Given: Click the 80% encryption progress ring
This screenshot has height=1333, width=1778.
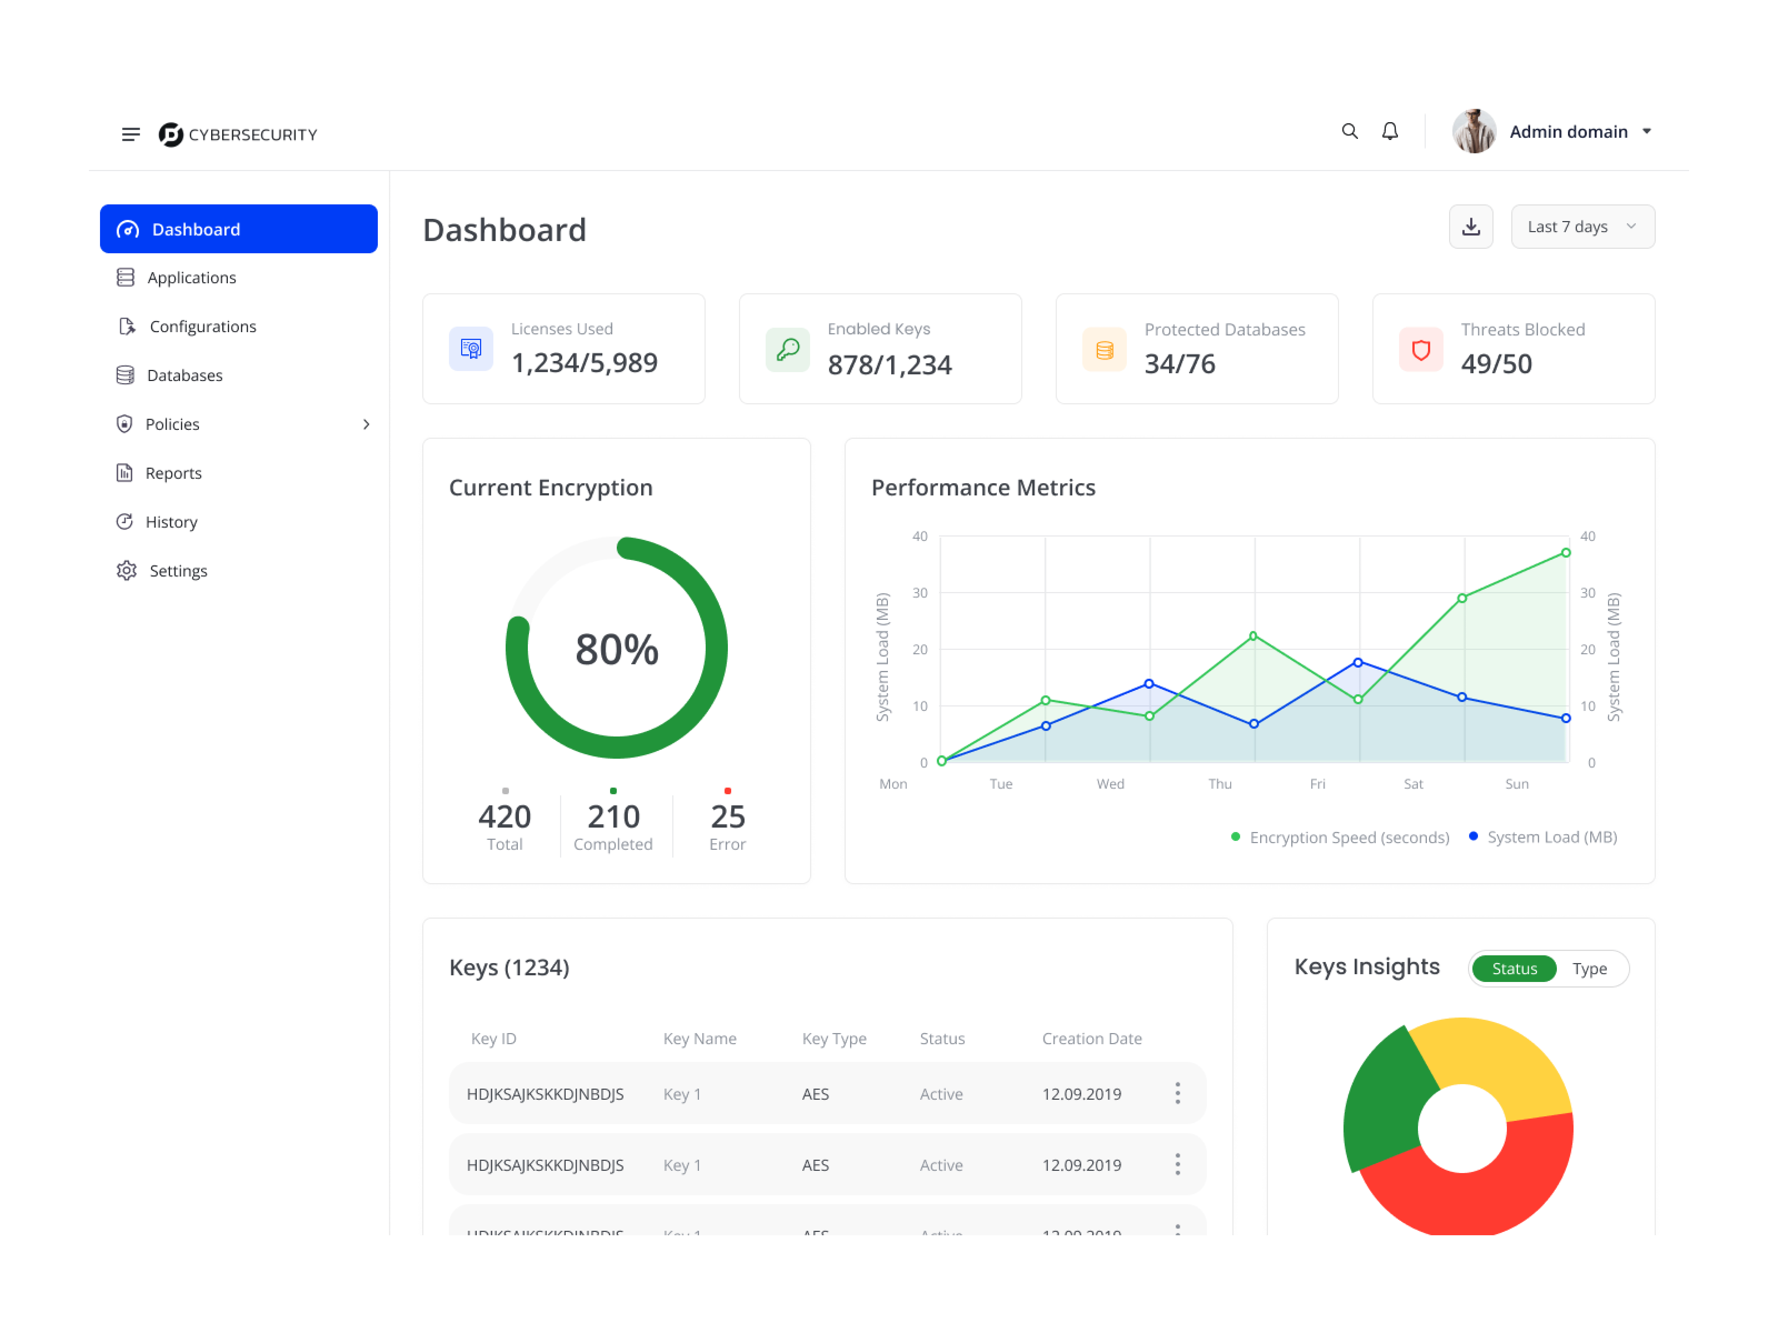Looking at the screenshot, I should (x=616, y=648).
